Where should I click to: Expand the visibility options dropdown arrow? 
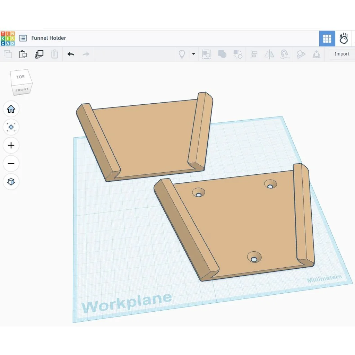193,54
